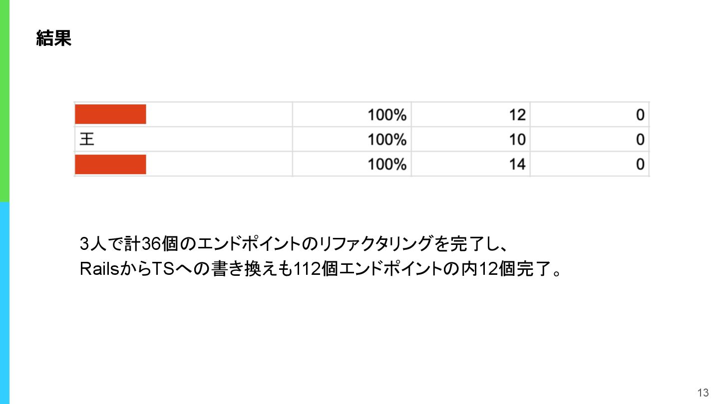This screenshot has height=404, width=719.
Task: Select the red redacted name in third row
Action: tap(110, 165)
